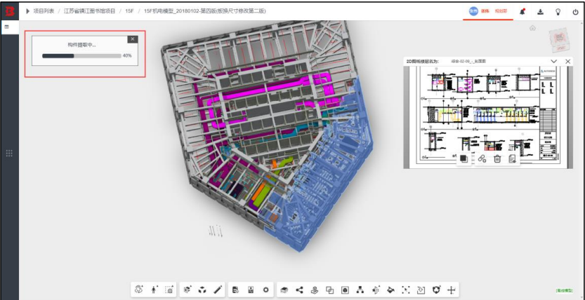The height and width of the screenshot is (300, 585).
Task: Click the grid dots handle on left sidebar
Action: click(9, 153)
